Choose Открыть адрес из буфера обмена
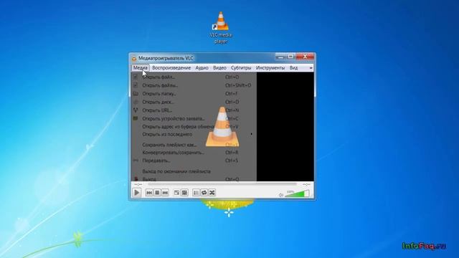The width and height of the screenshot is (459, 258). click(x=194, y=127)
